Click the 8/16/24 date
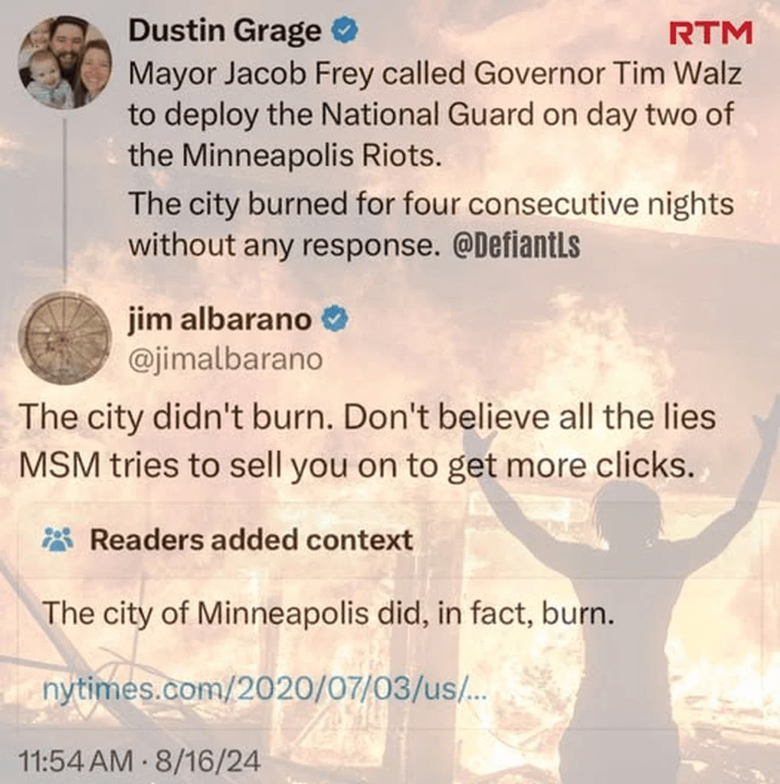780x784 pixels. (208, 761)
